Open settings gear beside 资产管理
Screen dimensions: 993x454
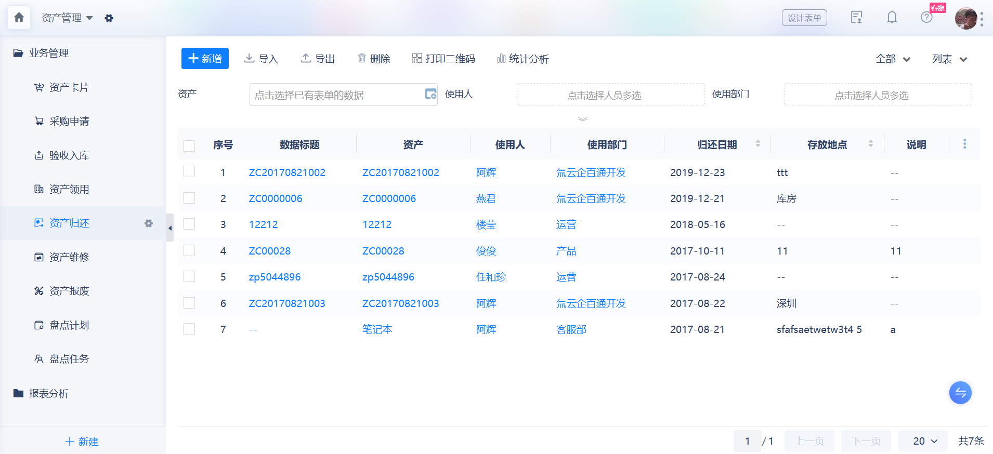click(x=109, y=18)
